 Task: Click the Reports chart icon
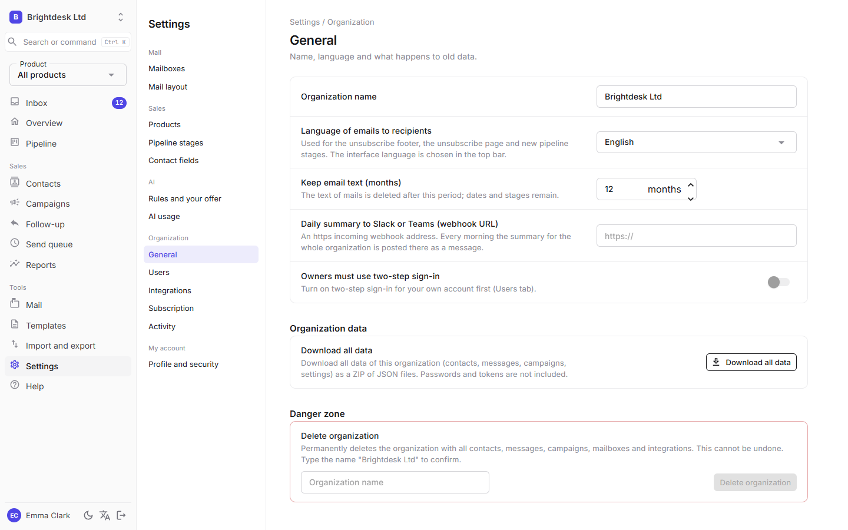[x=15, y=264]
